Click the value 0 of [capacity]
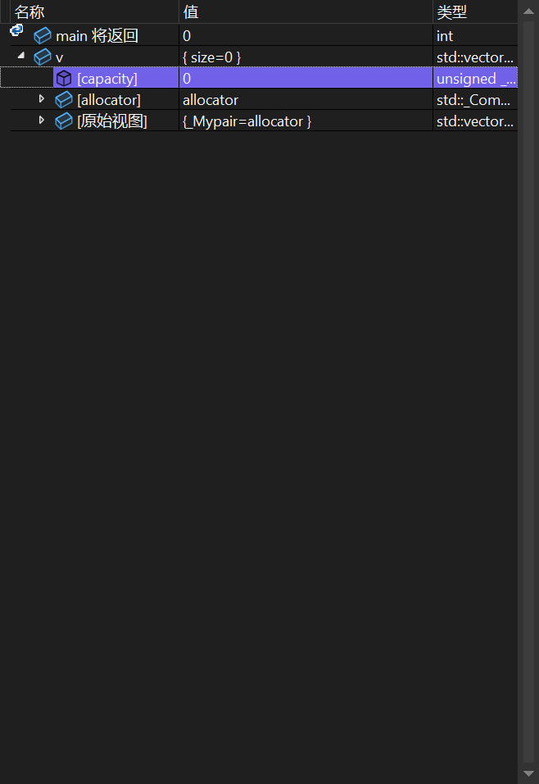Screen dimensions: 539x784 (x=187, y=79)
